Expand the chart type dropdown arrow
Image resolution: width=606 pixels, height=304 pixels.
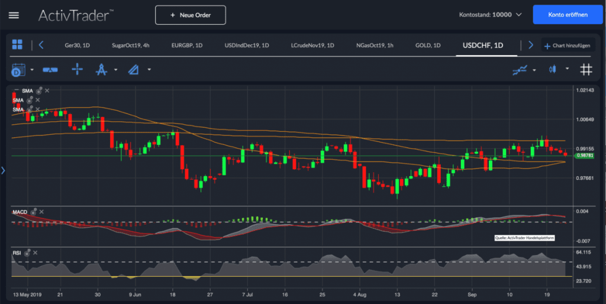coord(567,69)
